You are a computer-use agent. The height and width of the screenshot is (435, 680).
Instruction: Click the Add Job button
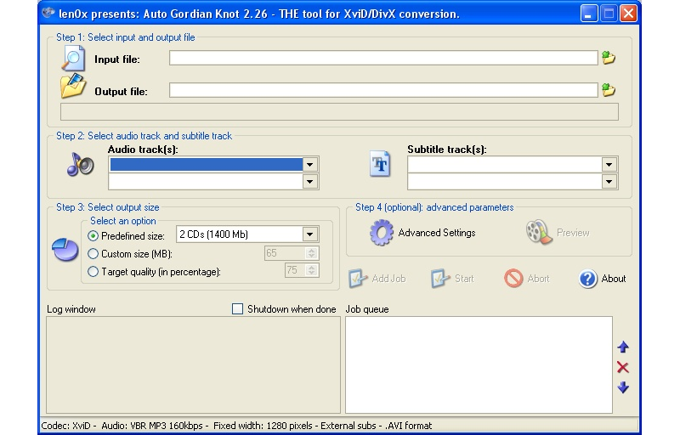[377, 279]
